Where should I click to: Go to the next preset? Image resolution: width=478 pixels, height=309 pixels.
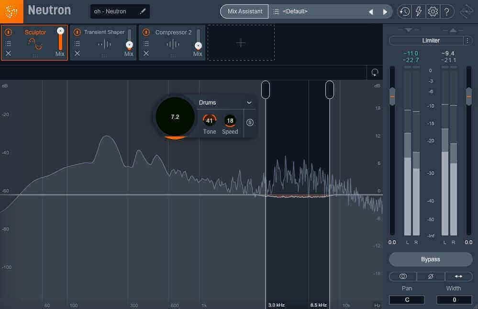[x=385, y=12]
